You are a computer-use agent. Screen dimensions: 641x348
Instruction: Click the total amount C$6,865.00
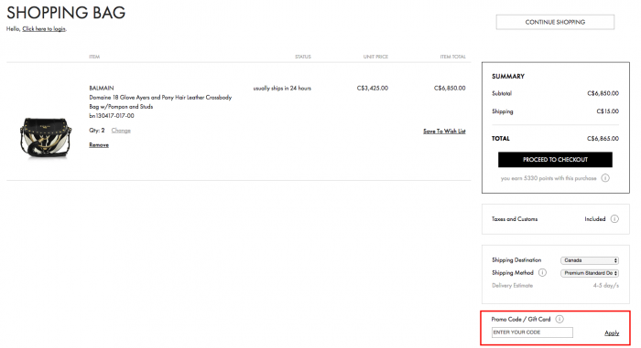603,139
